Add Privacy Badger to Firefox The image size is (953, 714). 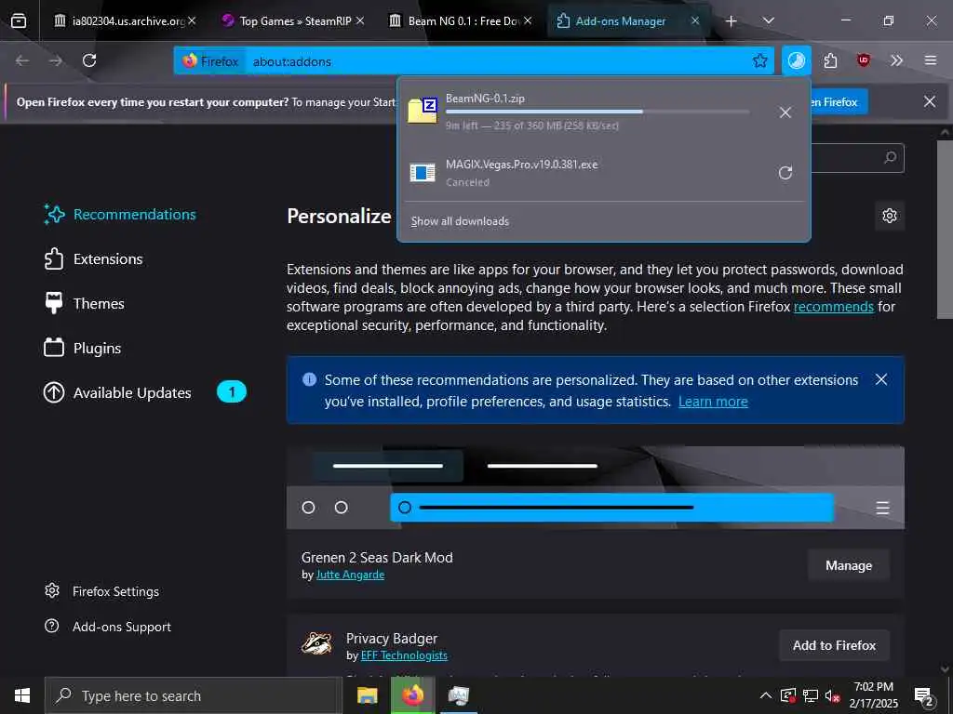coord(834,645)
